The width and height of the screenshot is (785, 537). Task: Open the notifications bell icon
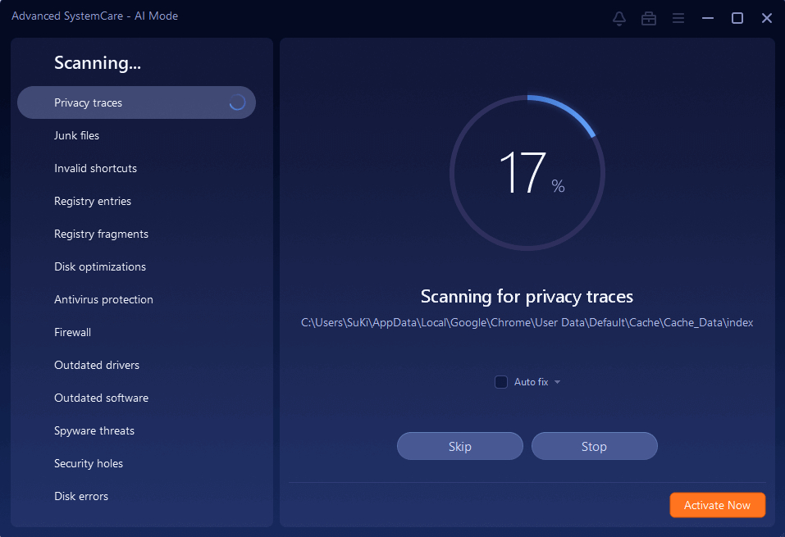click(619, 19)
